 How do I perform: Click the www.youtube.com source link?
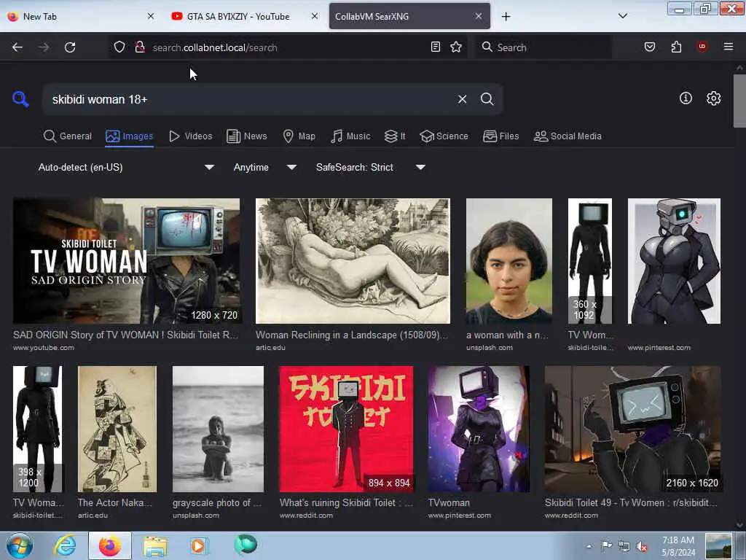(x=44, y=348)
